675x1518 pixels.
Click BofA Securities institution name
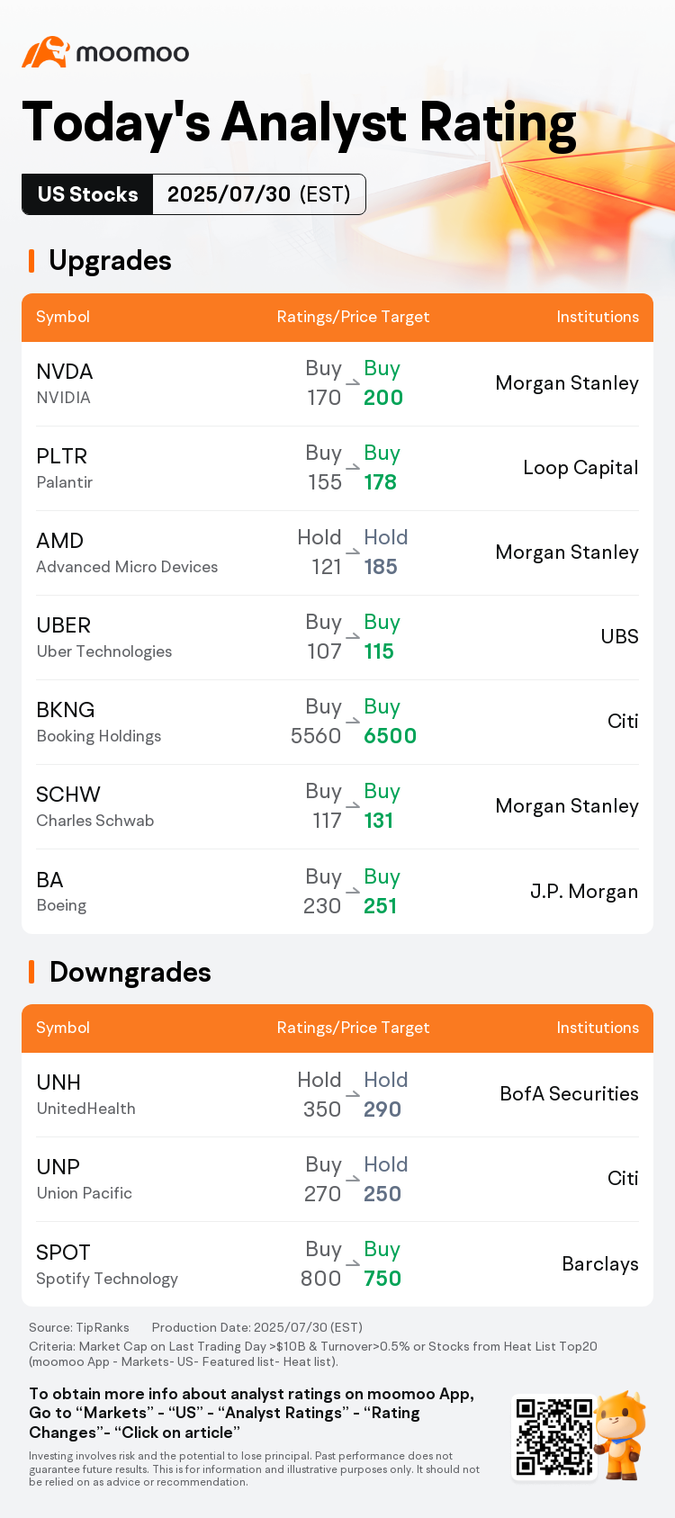click(x=569, y=1094)
